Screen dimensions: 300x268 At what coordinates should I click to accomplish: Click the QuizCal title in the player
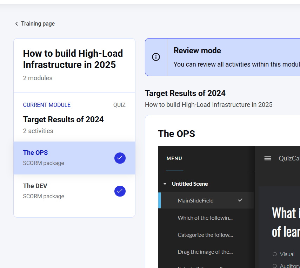click(289, 158)
